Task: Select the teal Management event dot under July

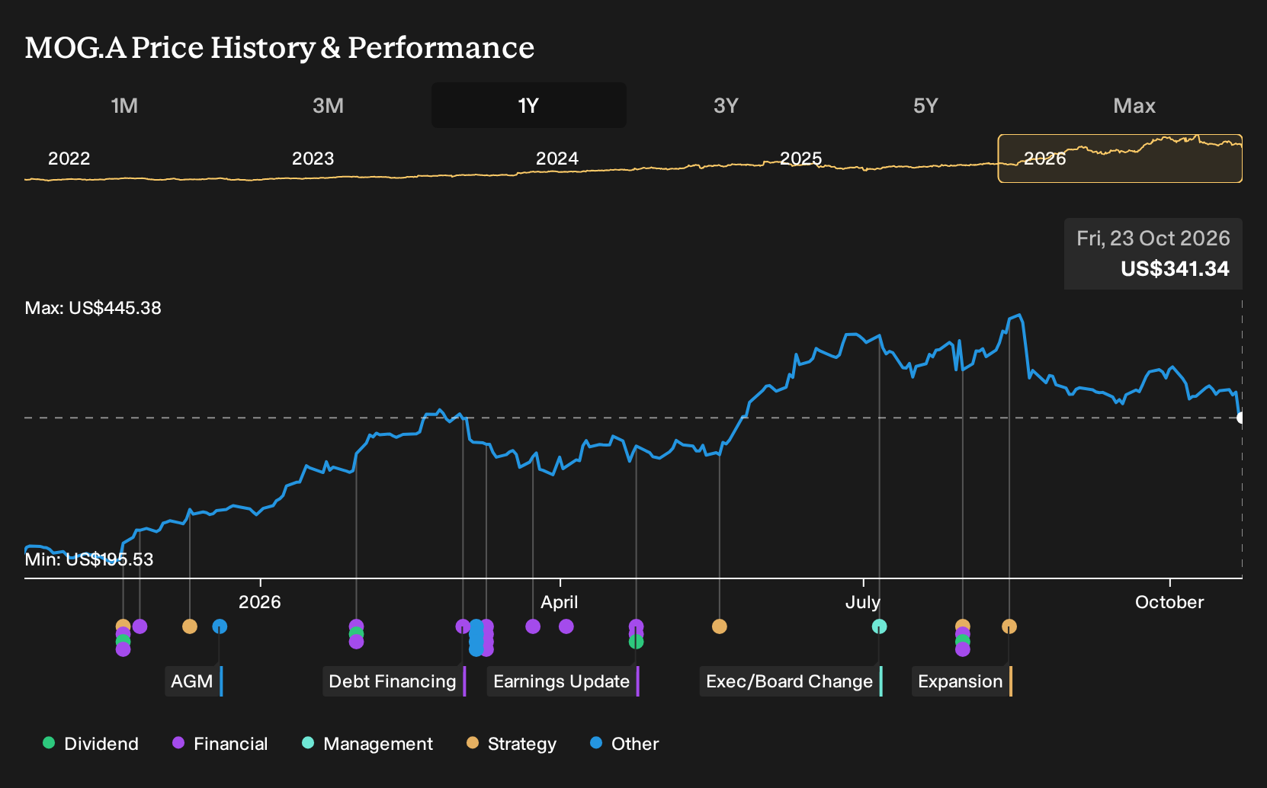Action: point(879,626)
